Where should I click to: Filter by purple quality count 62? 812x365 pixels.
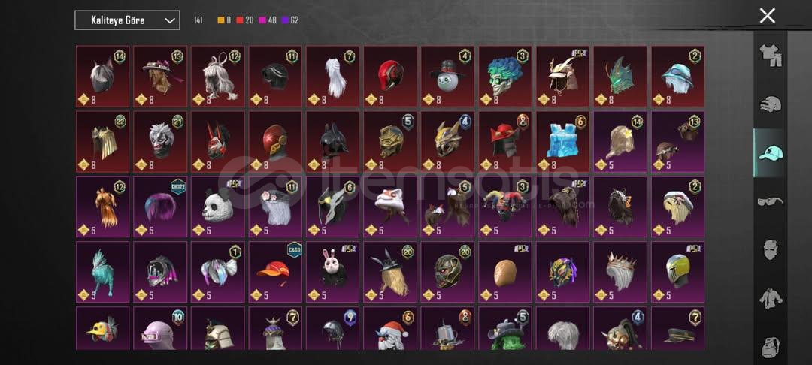click(x=290, y=20)
